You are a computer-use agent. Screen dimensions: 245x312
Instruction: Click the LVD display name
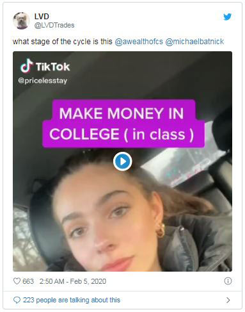point(42,17)
